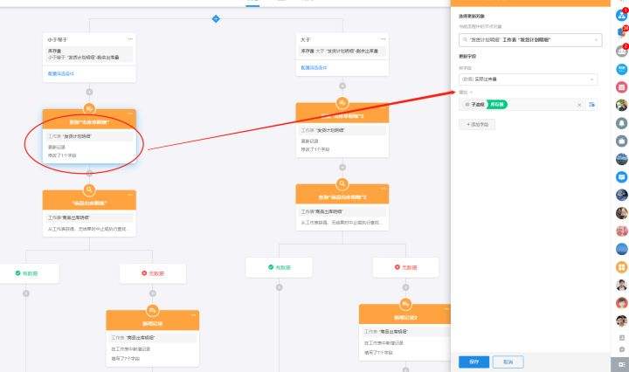Add a node under the right flow's 有数据 branch

280,287
